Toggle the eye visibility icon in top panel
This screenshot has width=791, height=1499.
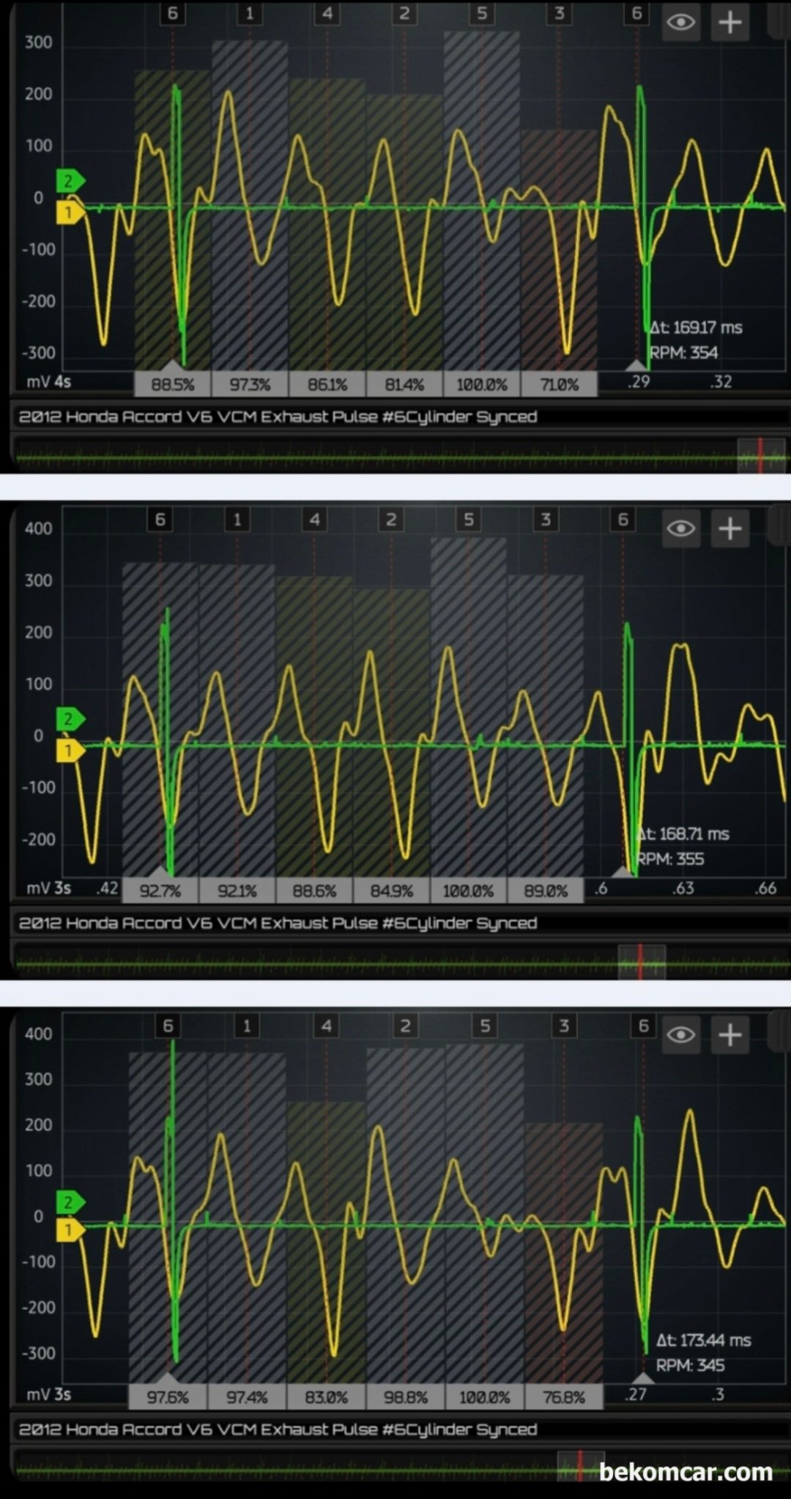[681, 22]
